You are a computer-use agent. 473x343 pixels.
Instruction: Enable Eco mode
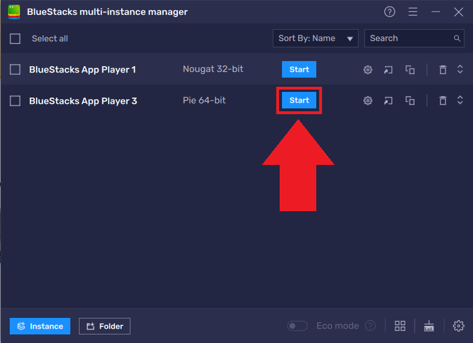[297, 325]
